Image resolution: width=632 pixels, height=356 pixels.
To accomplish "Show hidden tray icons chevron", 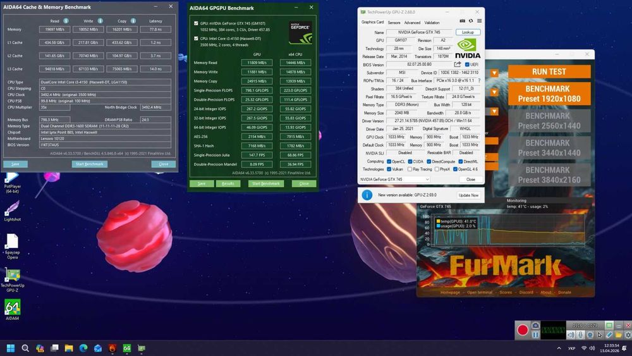I will (559, 348).
